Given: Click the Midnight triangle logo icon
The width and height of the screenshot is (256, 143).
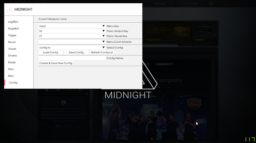Looking at the screenshot, I should click(x=10, y=9).
